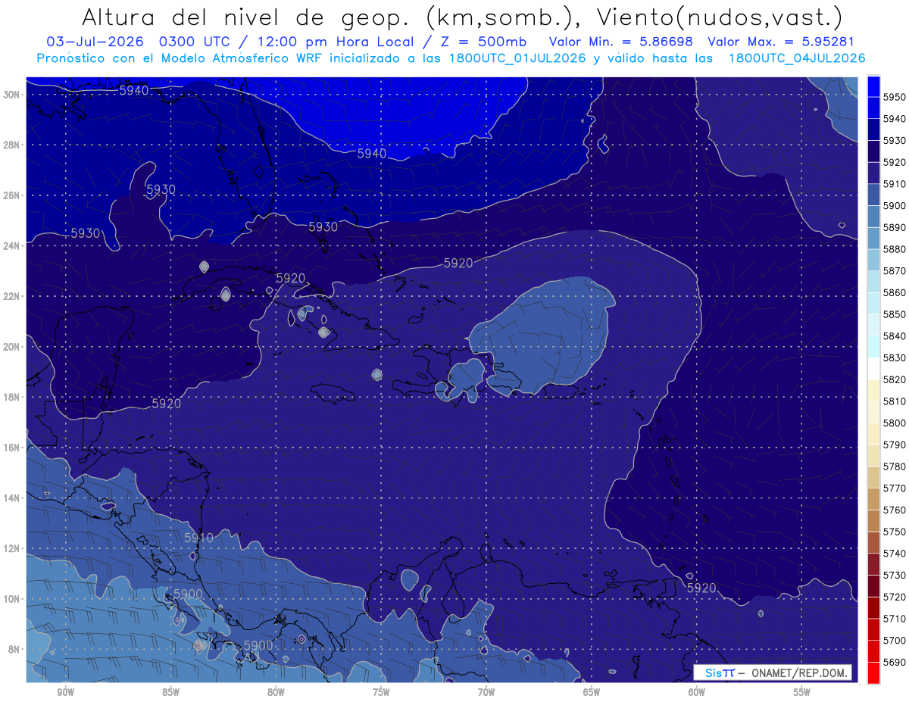909x702 pixels.
Task: Click the 80W longitude label
Action: (276, 692)
